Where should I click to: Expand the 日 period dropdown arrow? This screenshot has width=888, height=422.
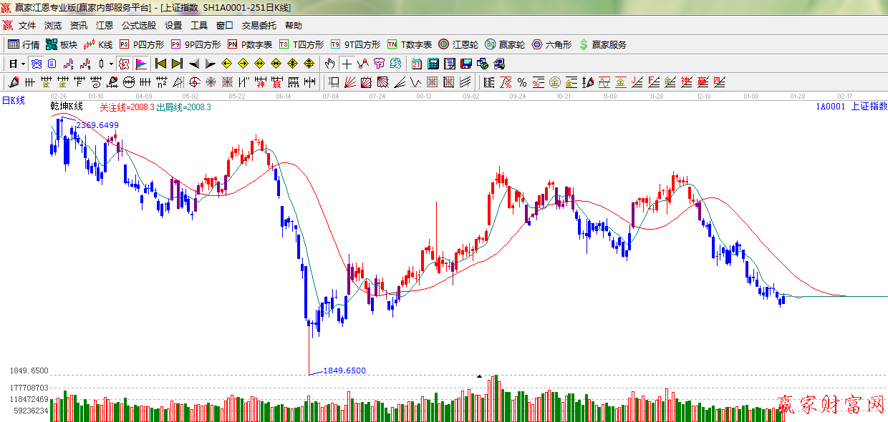click(x=23, y=64)
